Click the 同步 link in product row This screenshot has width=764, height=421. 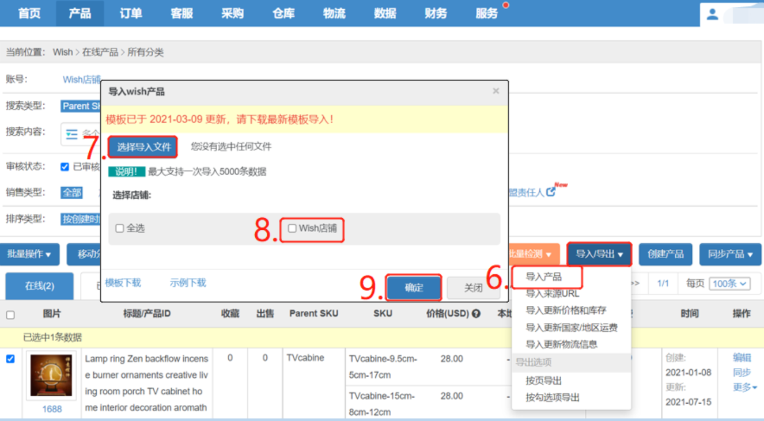click(742, 373)
